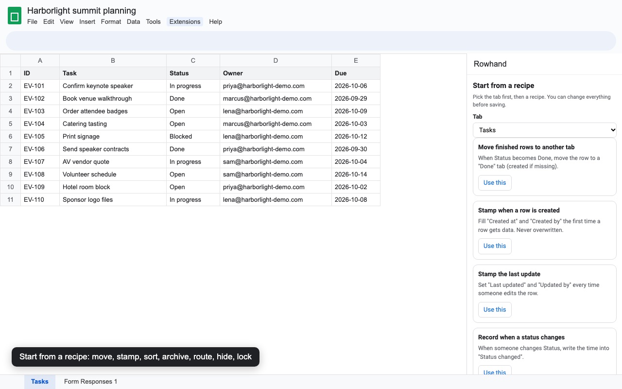Click the formula bar field
The width and height of the screenshot is (622, 389).
click(311, 41)
